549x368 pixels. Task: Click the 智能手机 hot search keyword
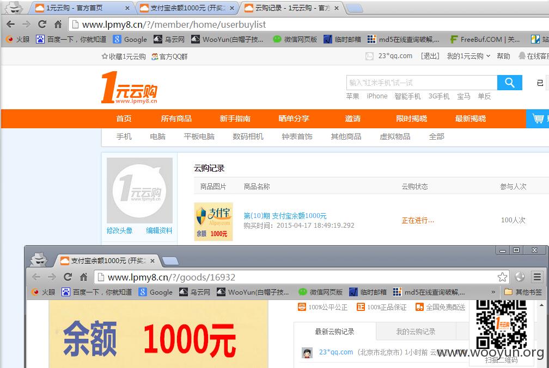pos(407,96)
